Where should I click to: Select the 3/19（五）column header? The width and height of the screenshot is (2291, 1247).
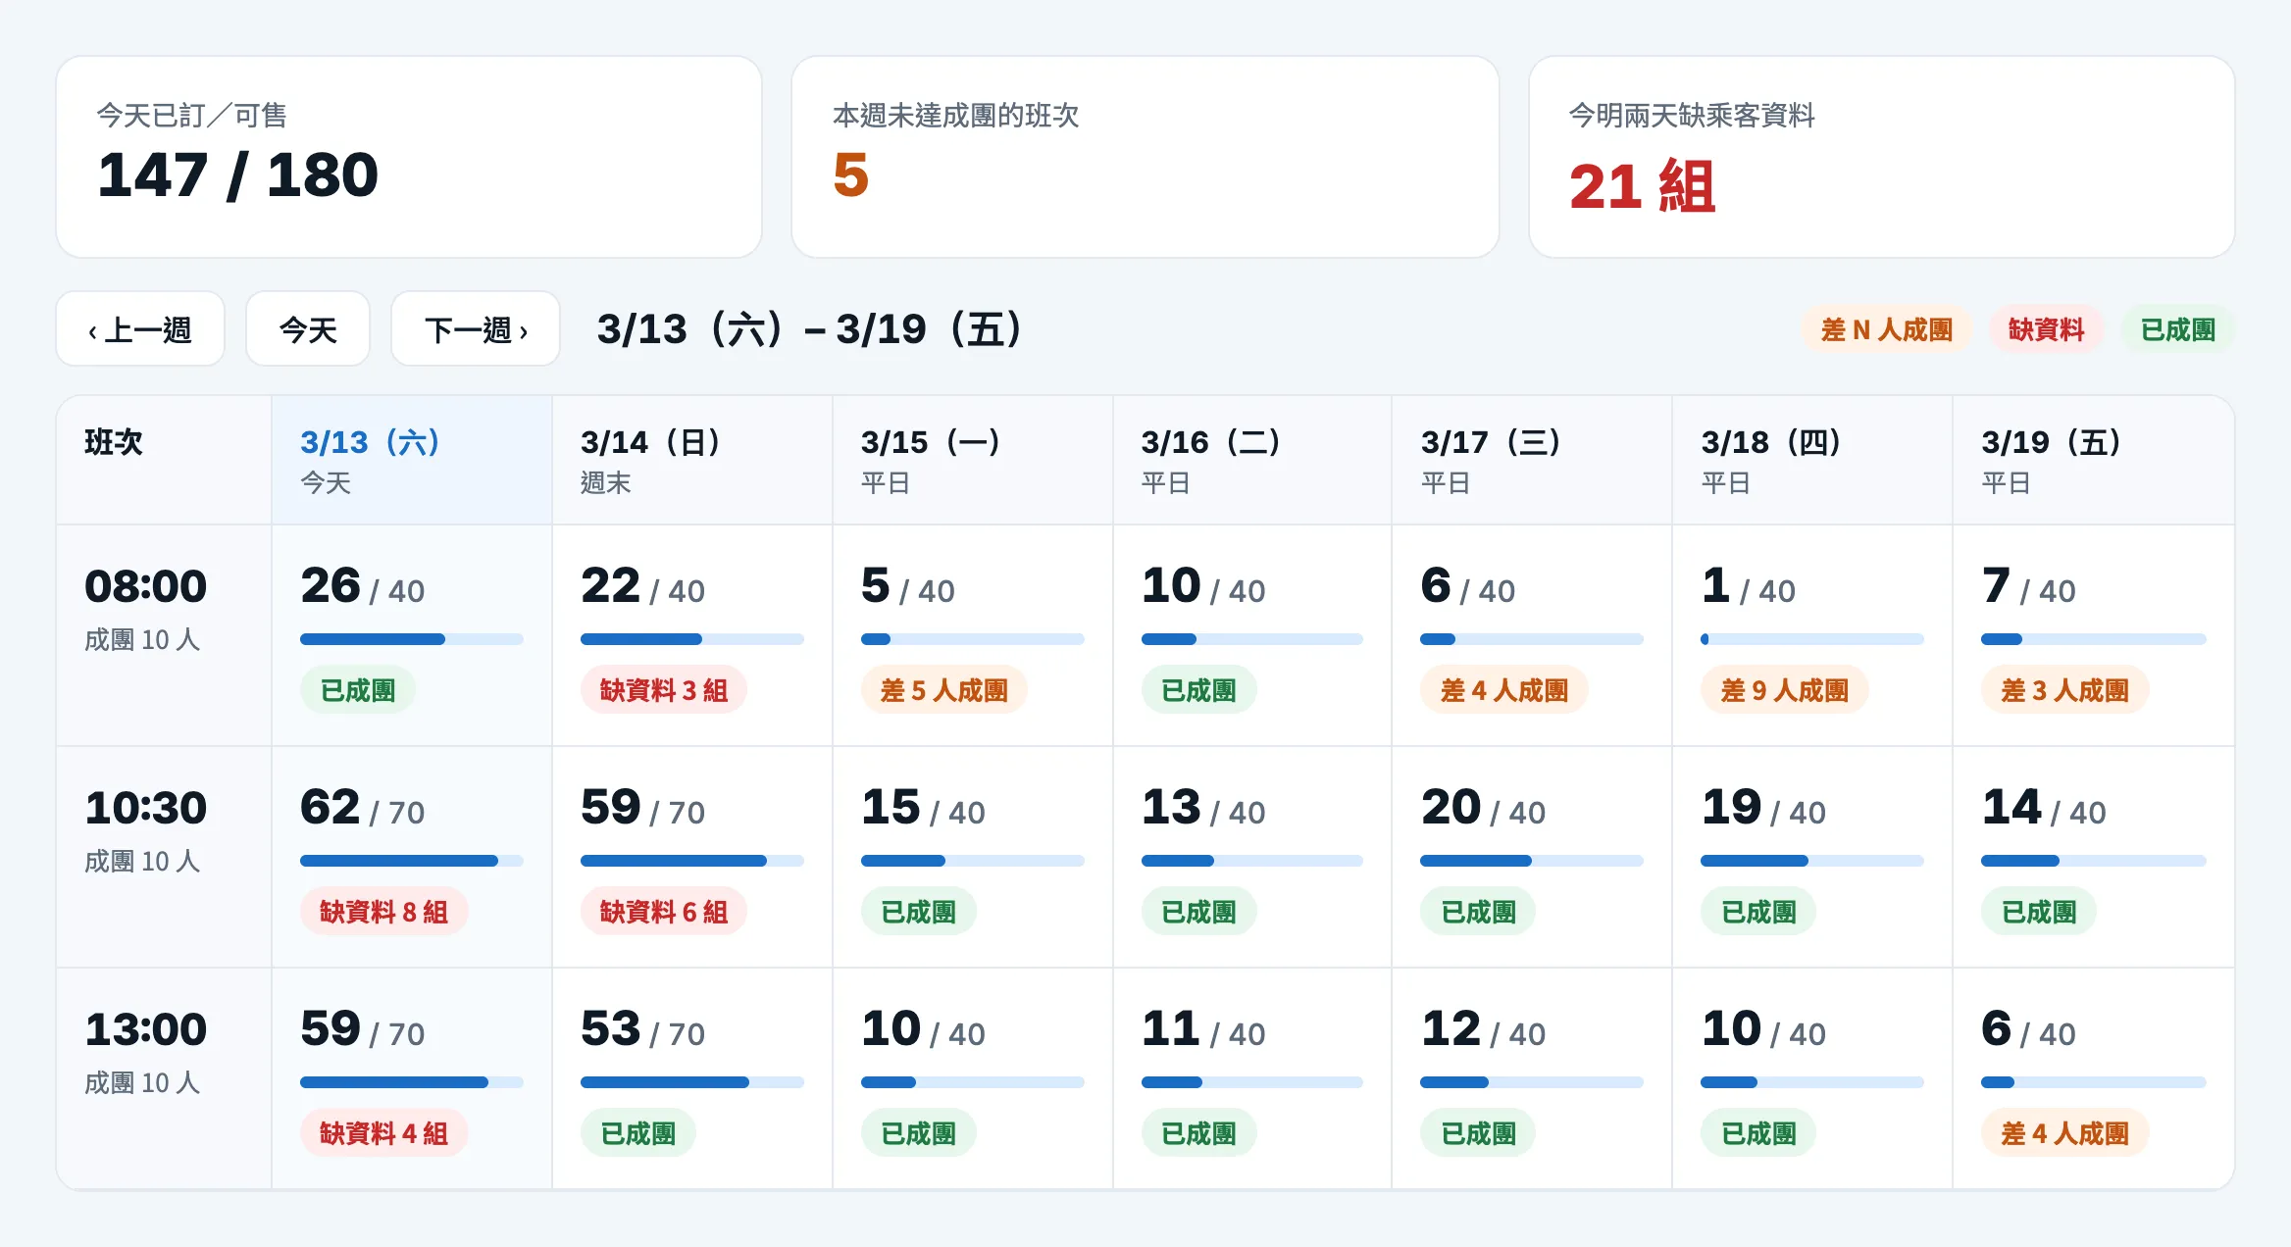pyautogui.click(x=2094, y=461)
